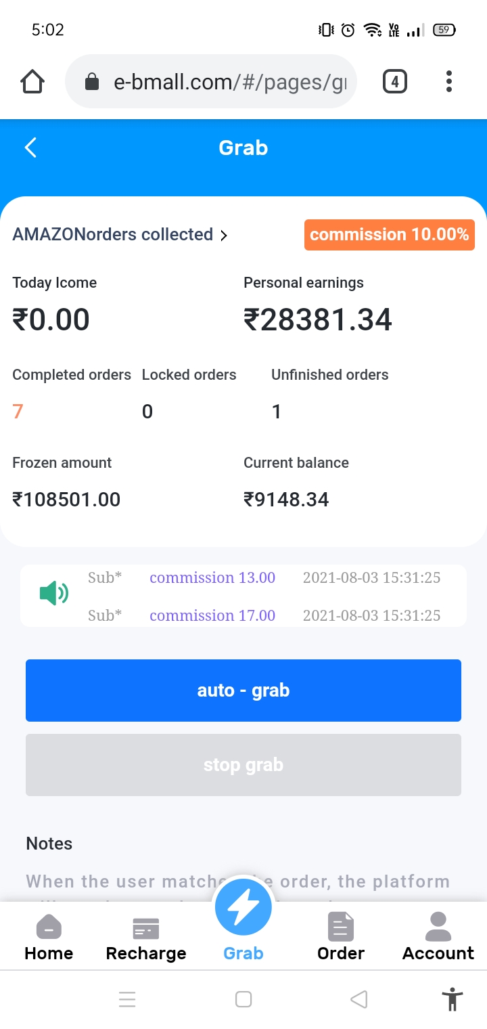Tap the accessibility figure icon
Screen dimensions: 487x1029
tap(452, 999)
